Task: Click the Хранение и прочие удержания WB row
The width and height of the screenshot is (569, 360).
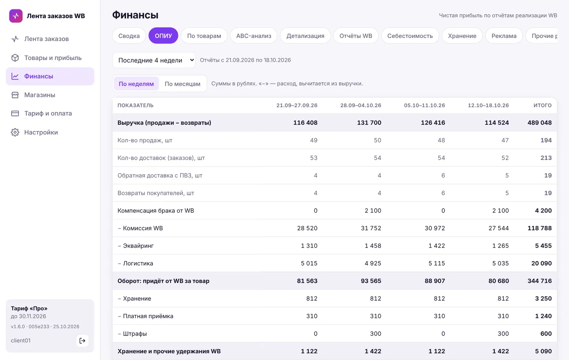Action: pyautogui.click(x=335, y=351)
